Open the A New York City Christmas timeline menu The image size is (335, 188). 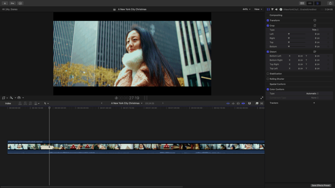coord(127,103)
